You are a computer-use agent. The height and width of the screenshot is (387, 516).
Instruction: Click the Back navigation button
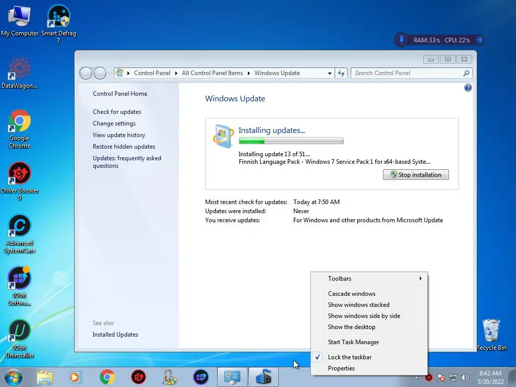(86, 73)
